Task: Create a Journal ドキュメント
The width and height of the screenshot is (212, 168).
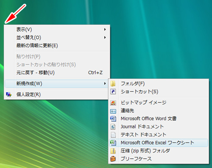Action: click(159, 127)
